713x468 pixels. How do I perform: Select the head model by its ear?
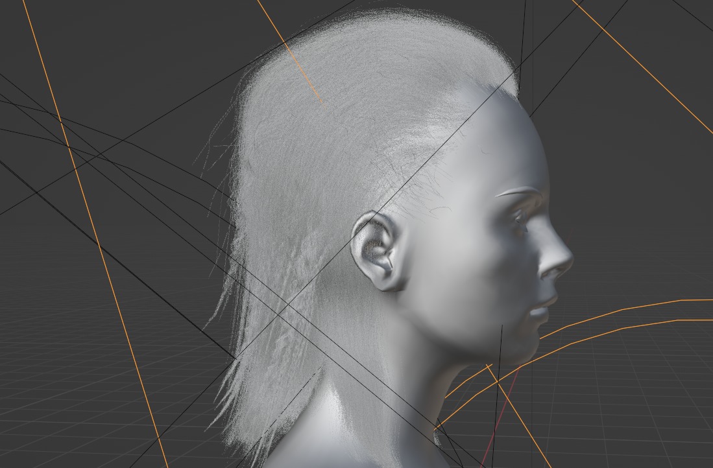(x=377, y=251)
